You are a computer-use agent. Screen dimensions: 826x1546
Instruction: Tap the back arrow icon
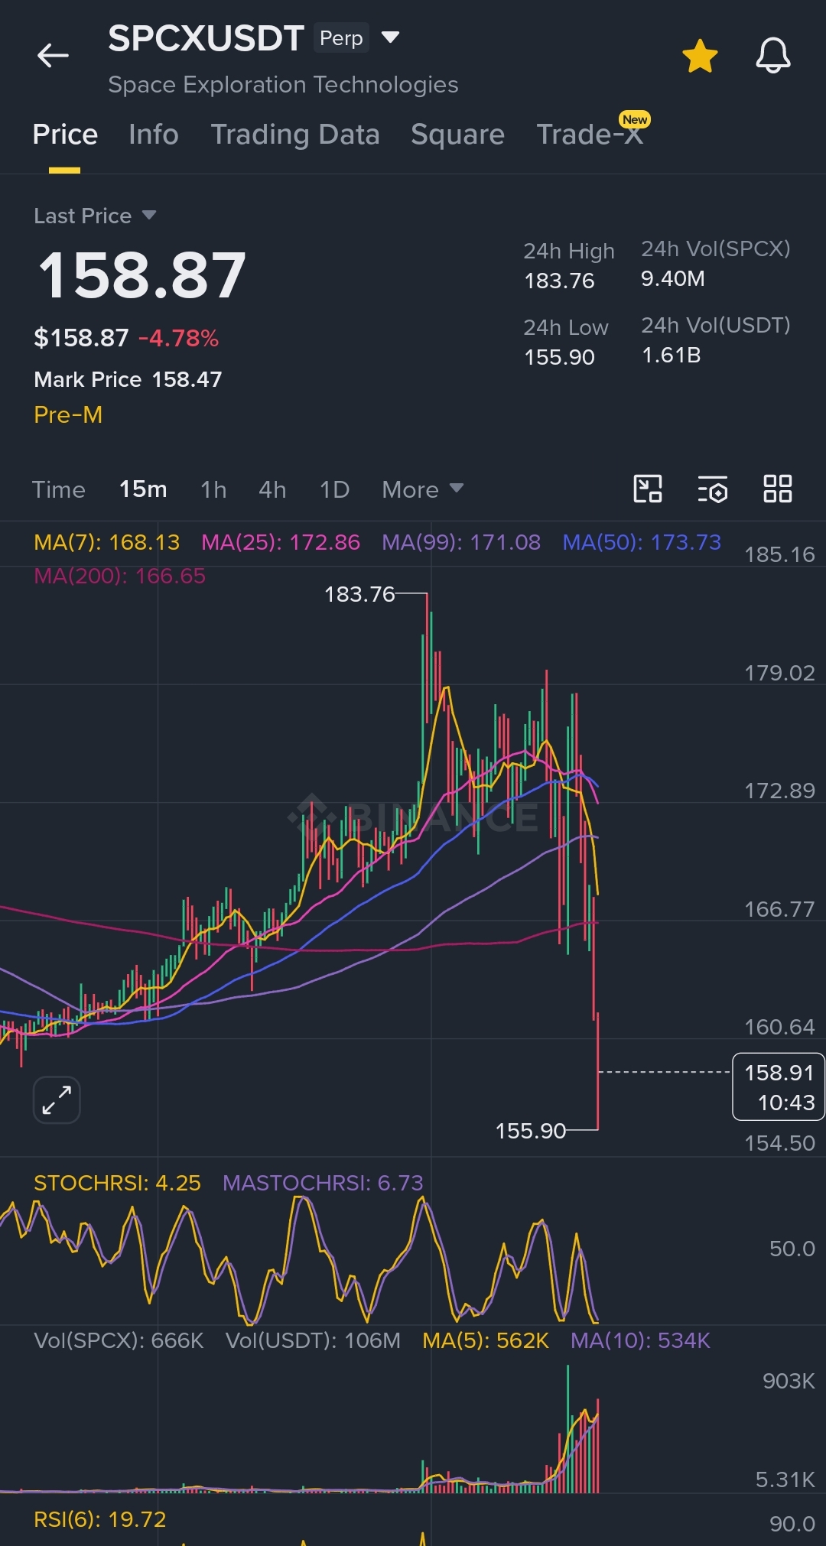(53, 55)
